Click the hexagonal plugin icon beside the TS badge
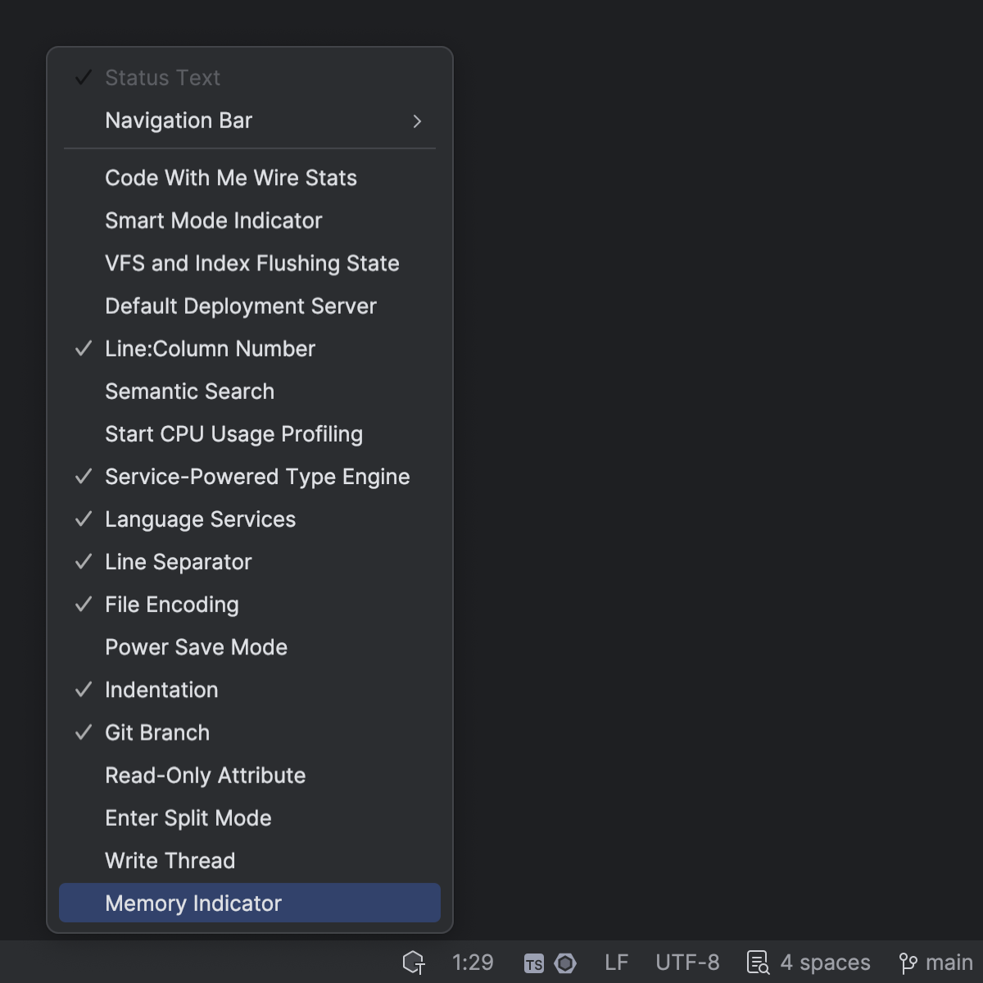This screenshot has width=983, height=983. tap(566, 963)
